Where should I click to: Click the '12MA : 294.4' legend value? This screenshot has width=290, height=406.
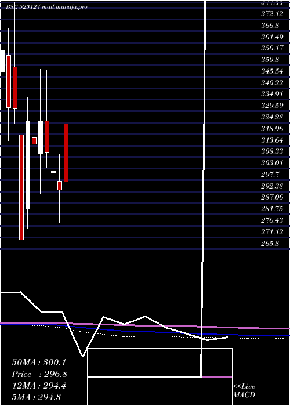coord(39,386)
